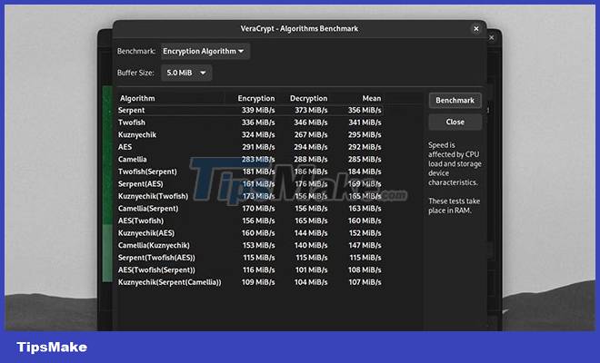
Task: Click the 147 MiB/s mean value
Action: (365, 245)
